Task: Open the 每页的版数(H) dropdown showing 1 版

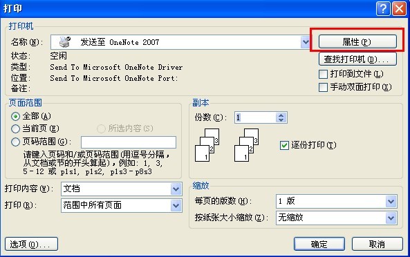Action: click(391, 201)
